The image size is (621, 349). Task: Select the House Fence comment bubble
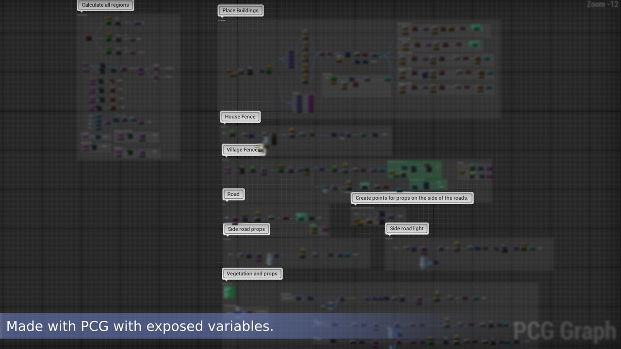[240, 116]
